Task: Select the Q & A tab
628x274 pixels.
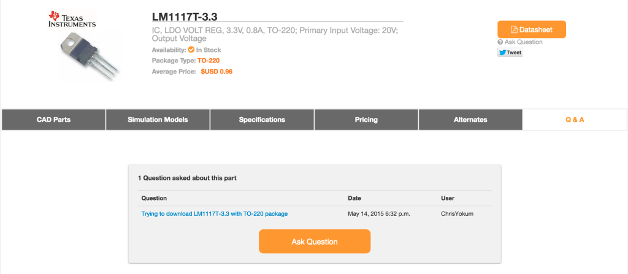Action: click(x=575, y=119)
